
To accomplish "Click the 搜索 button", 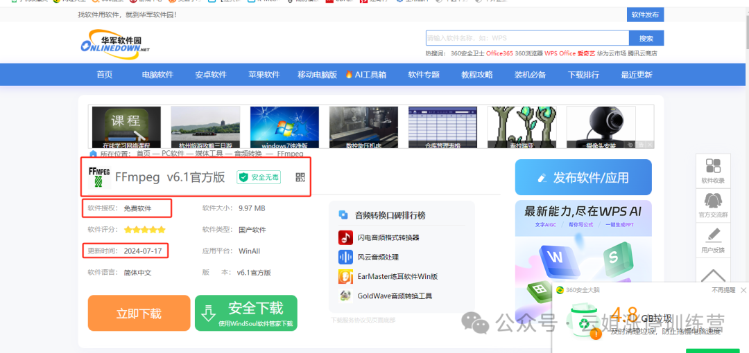I will tap(646, 38).
